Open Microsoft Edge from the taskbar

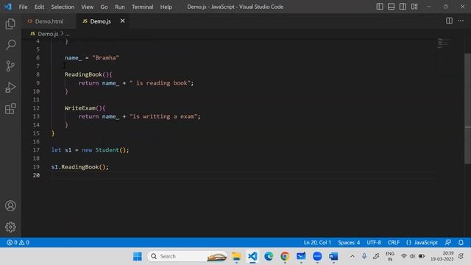(x=269, y=256)
